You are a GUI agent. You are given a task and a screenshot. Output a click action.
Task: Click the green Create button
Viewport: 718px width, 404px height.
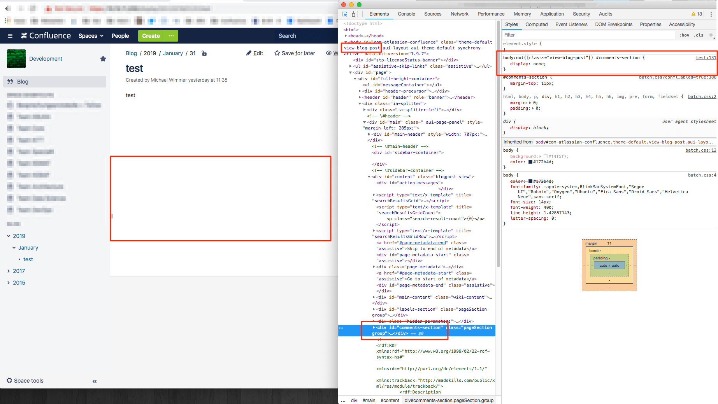(151, 36)
